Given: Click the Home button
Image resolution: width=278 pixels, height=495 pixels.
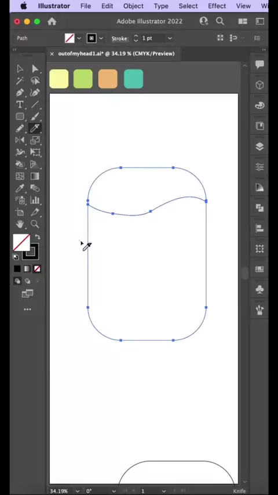Looking at the screenshot, I should 52,21.
